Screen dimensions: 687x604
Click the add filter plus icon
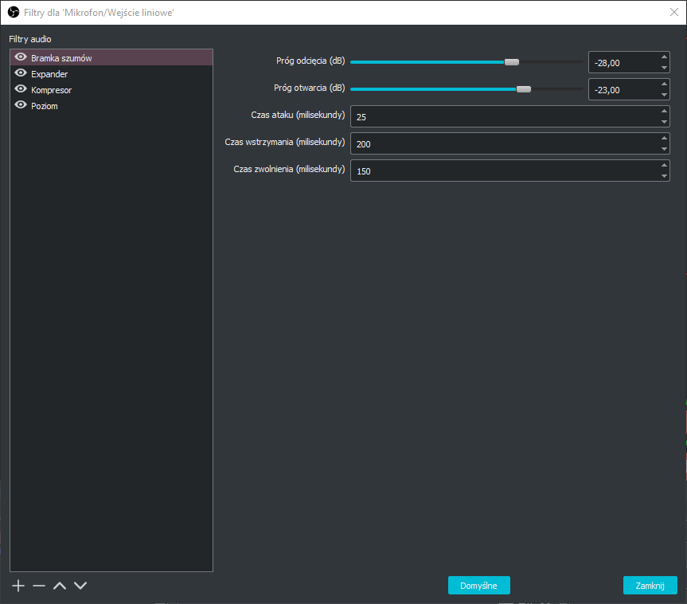coord(19,586)
